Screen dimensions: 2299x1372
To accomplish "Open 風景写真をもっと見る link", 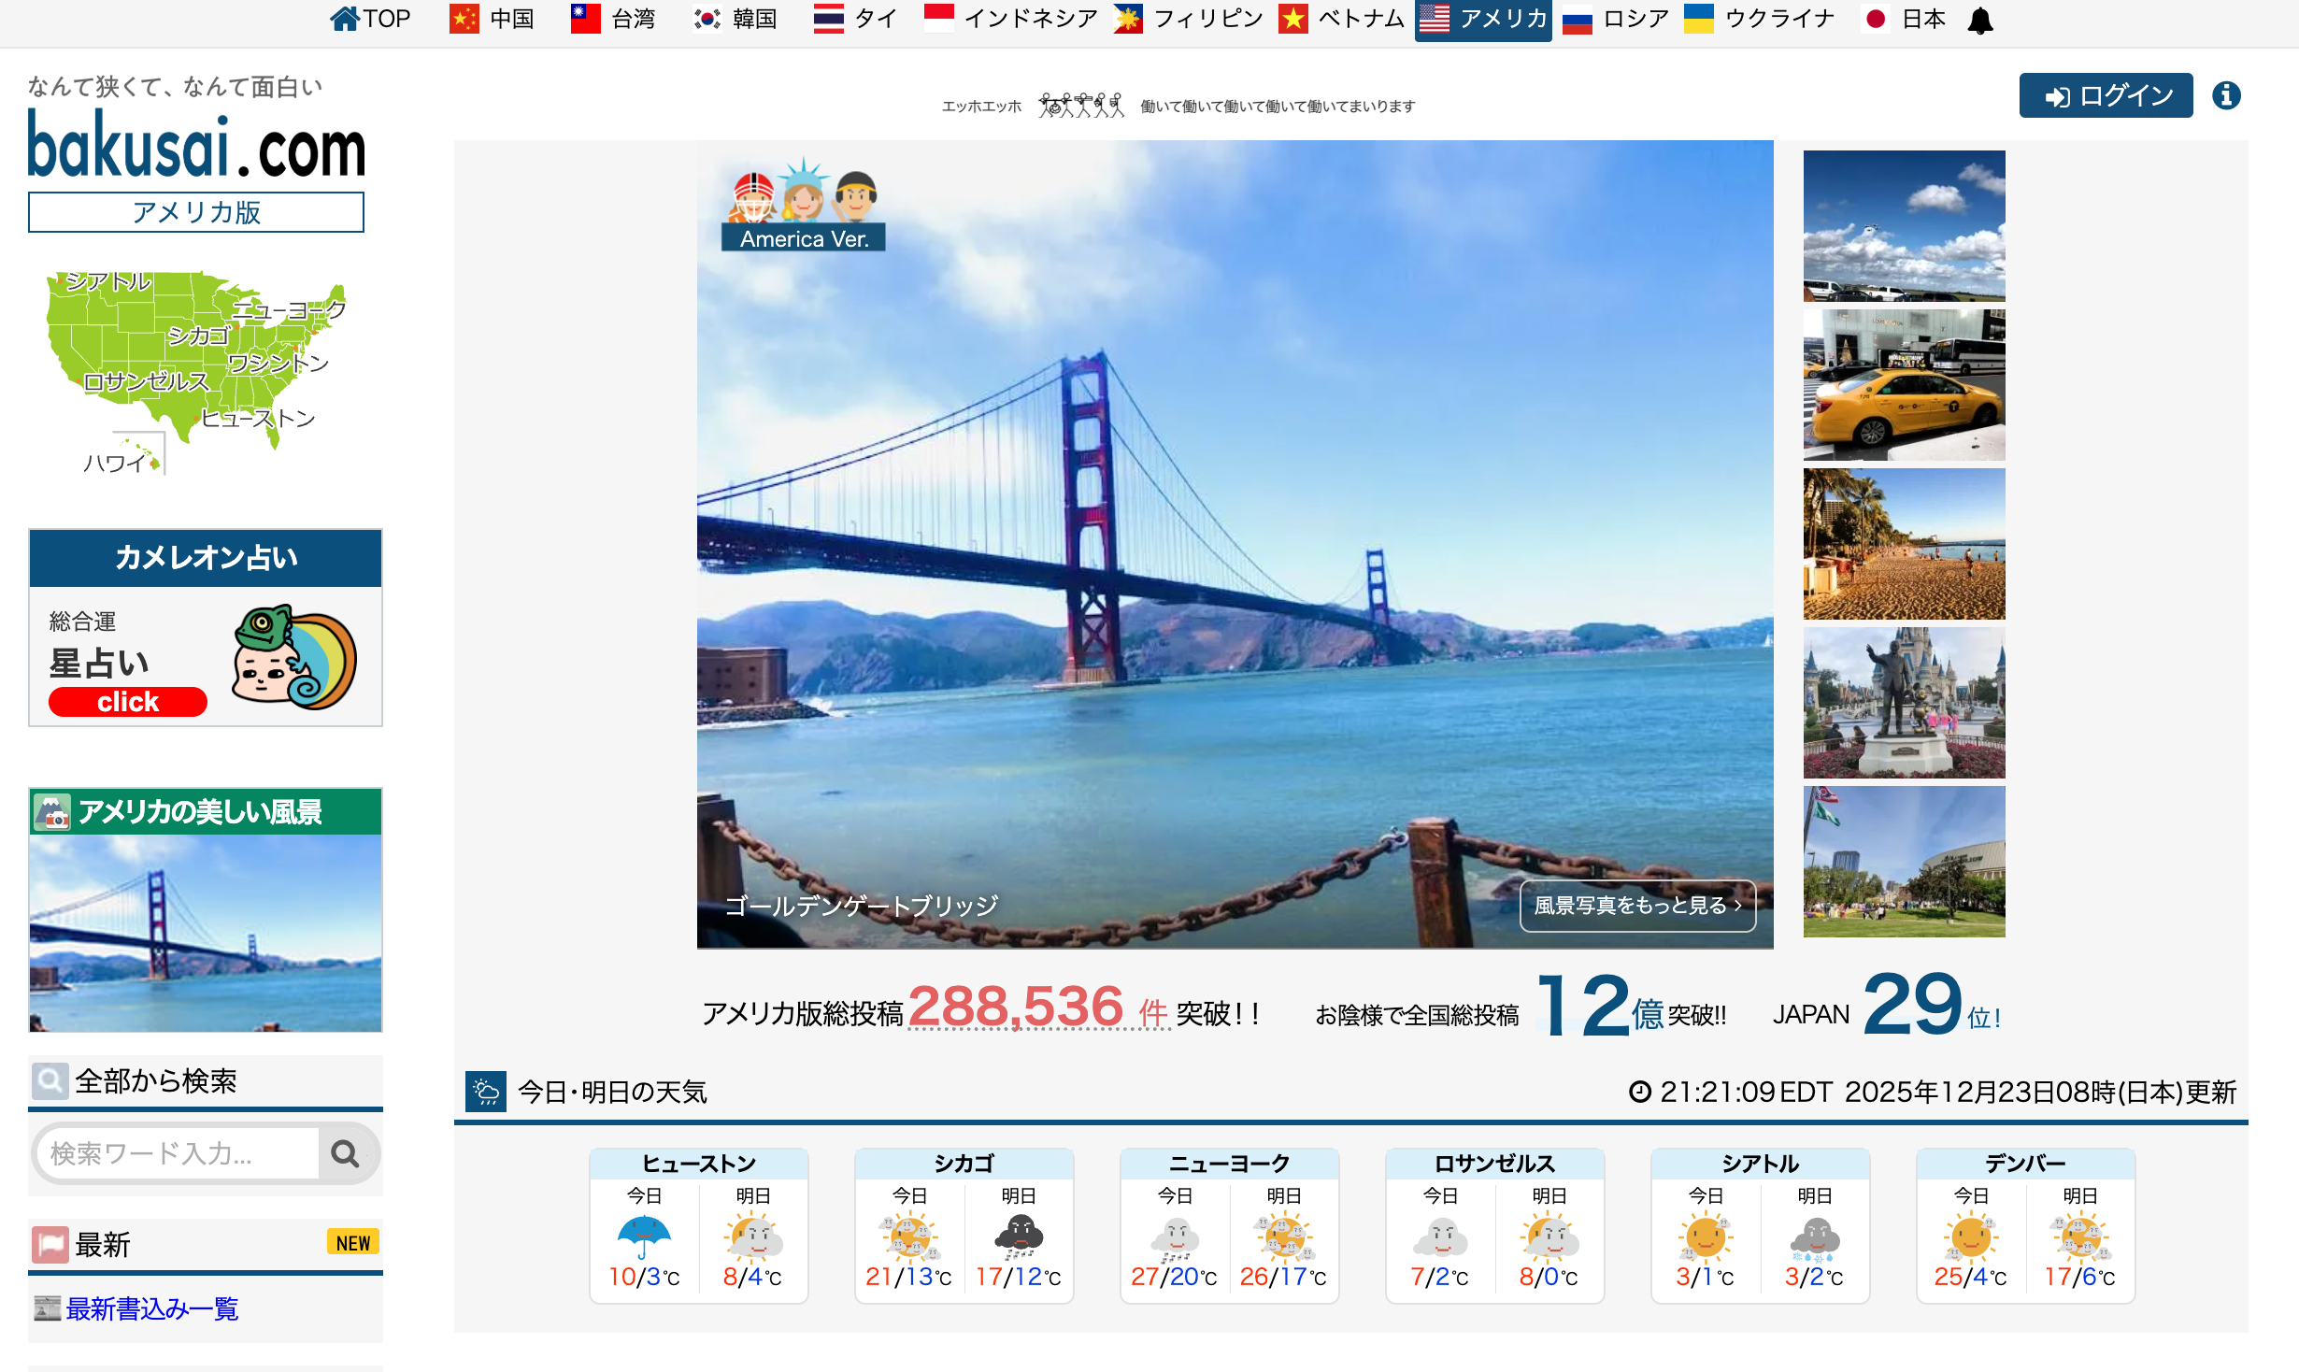I will pyautogui.click(x=1637, y=905).
